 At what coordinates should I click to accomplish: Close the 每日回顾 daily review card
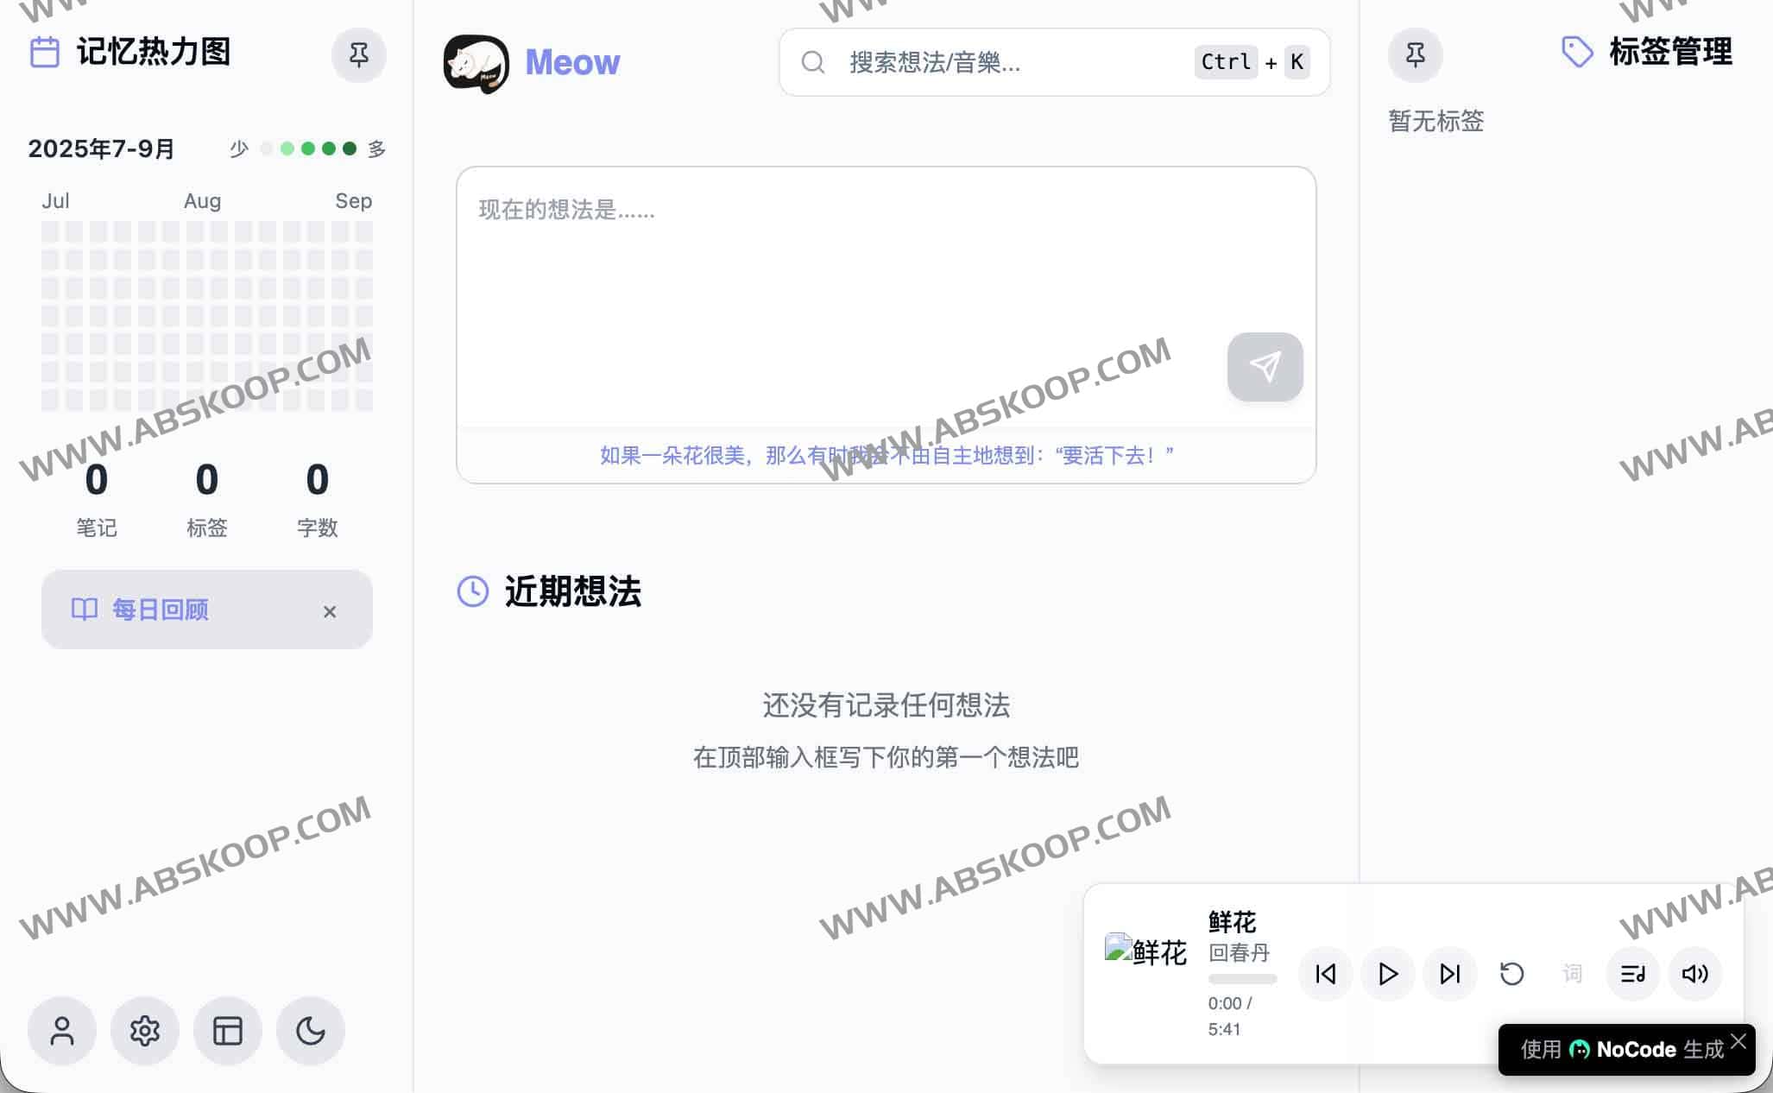coord(330,611)
